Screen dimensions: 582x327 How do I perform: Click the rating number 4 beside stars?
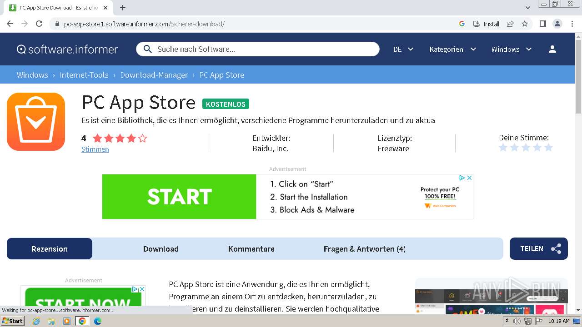pos(84,138)
